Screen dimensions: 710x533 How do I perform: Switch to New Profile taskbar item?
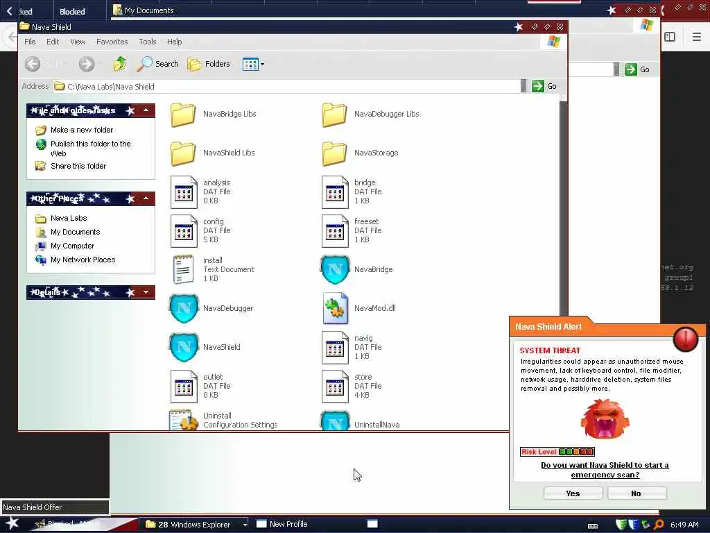pos(282,525)
